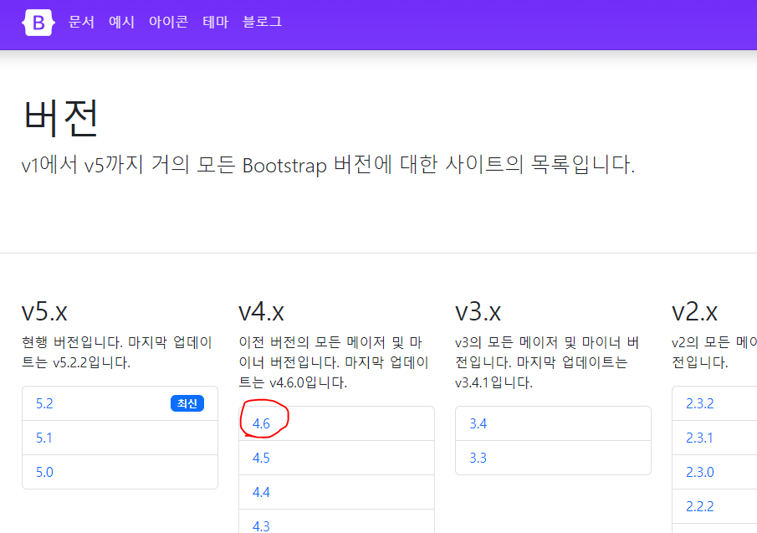This screenshot has height=533, width=757.
Task: Select the v2.x heading text
Action: pyautogui.click(x=695, y=311)
